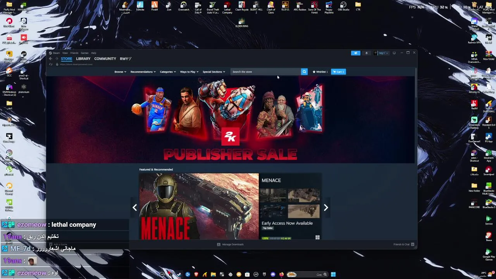
Task: Expand the Ways to Play dropdown
Action: pos(189,72)
